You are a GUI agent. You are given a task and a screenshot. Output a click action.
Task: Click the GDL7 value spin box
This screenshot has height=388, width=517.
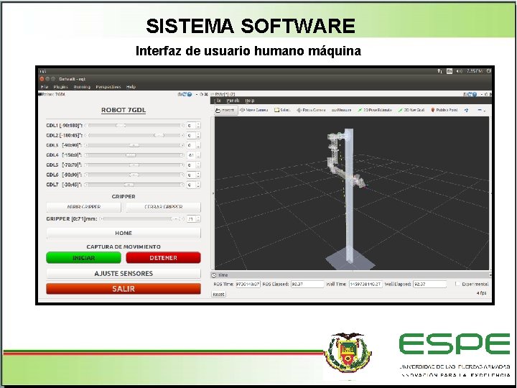click(x=193, y=185)
